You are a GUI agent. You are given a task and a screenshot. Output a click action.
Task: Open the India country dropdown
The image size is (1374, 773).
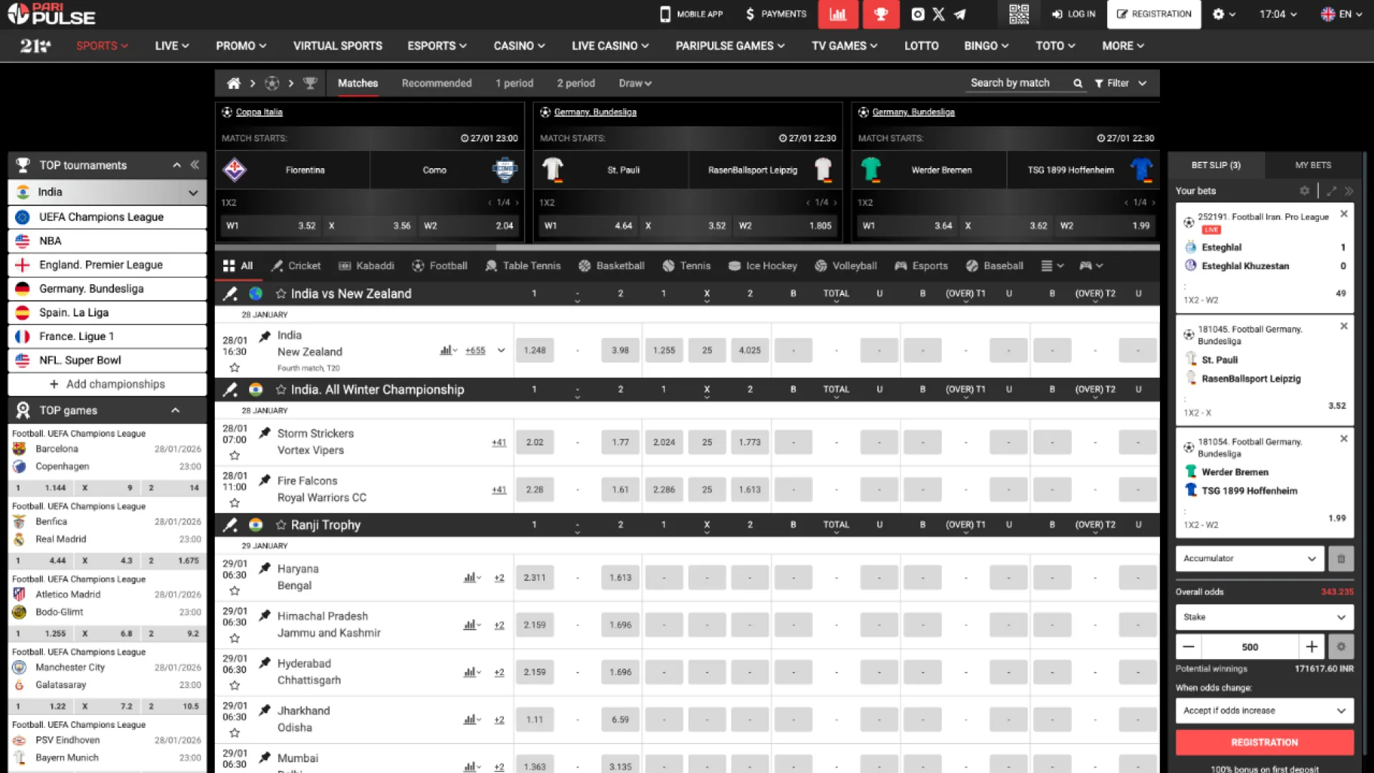107,192
